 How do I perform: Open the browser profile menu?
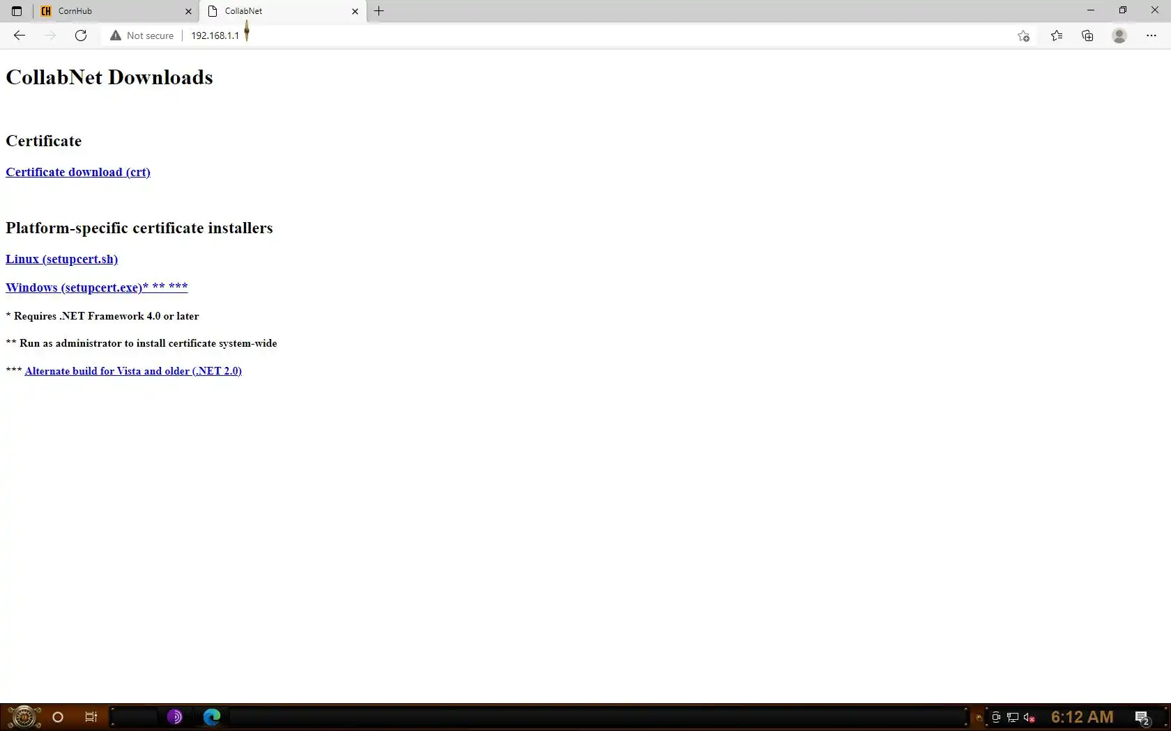tap(1119, 36)
